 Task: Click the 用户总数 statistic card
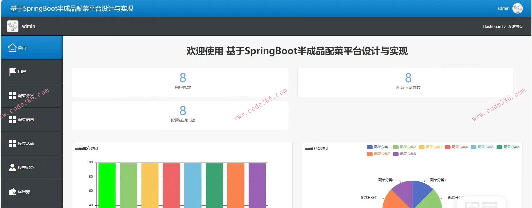click(x=180, y=82)
